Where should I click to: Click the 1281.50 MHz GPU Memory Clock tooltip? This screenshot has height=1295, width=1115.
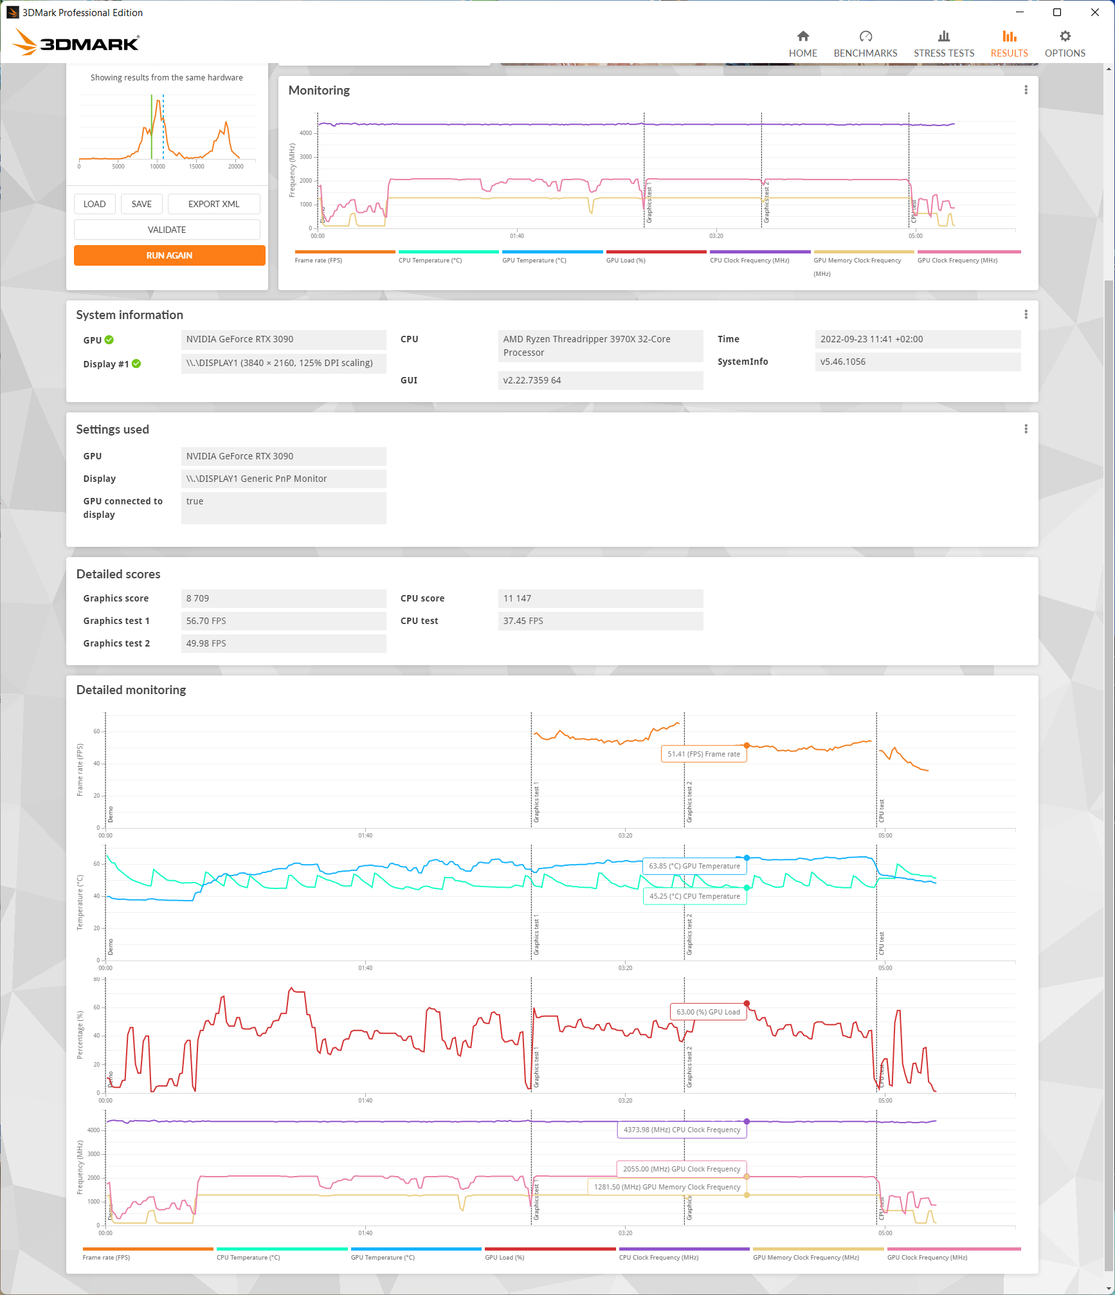click(x=667, y=1187)
